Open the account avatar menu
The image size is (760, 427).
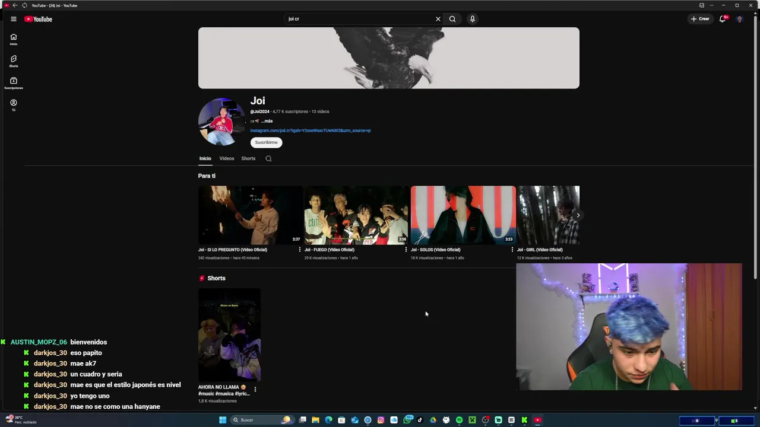tap(739, 19)
